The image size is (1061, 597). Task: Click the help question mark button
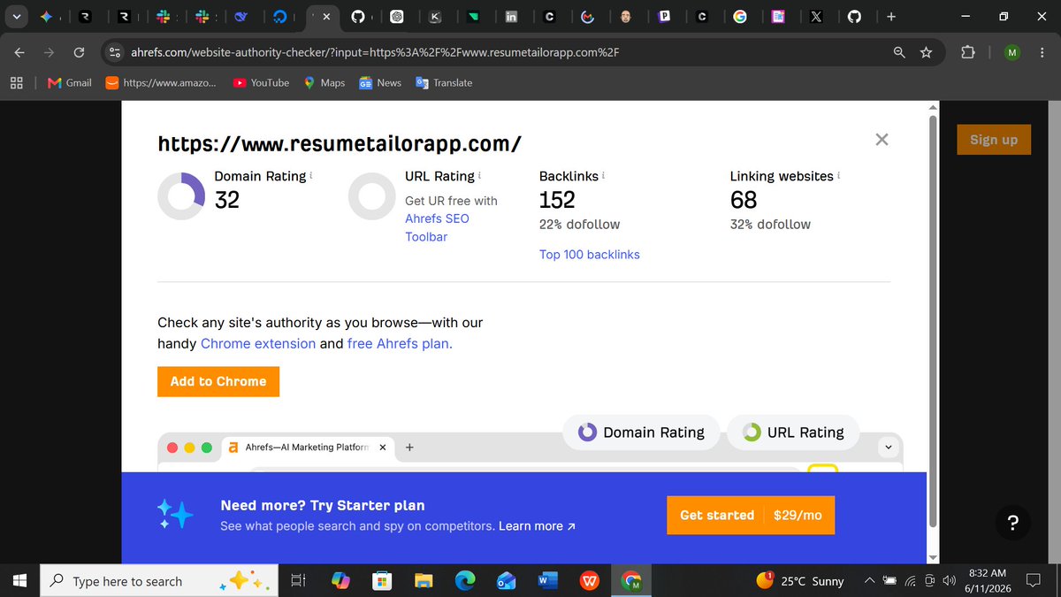(x=1013, y=524)
